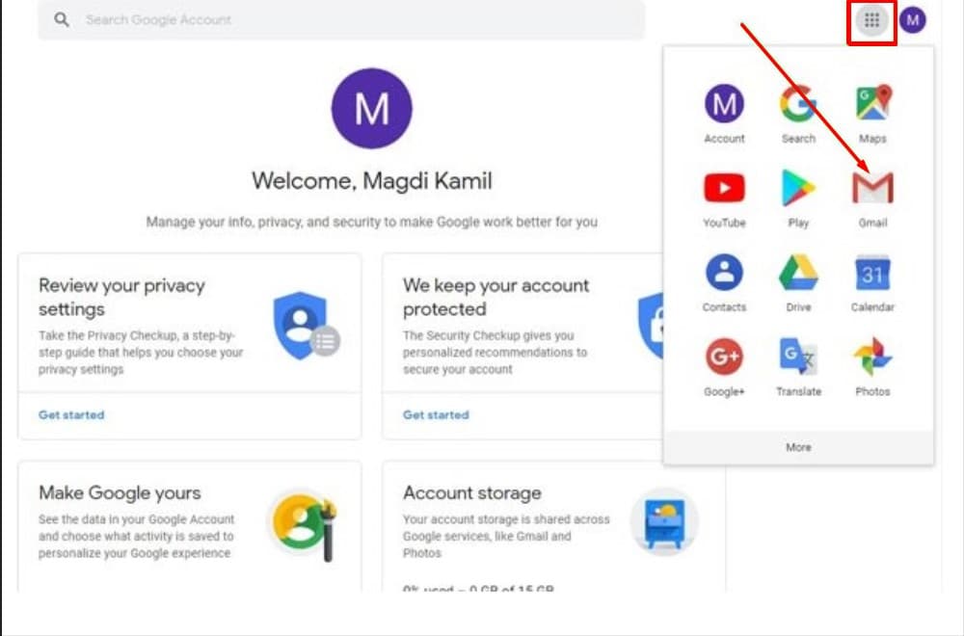Screen dimensions: 964x636
Task: Open Google Search app icon
Action: click(798, 104)
